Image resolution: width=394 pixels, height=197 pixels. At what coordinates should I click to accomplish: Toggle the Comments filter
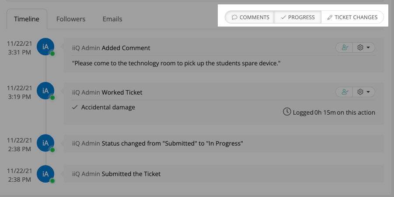pos(250,17)
